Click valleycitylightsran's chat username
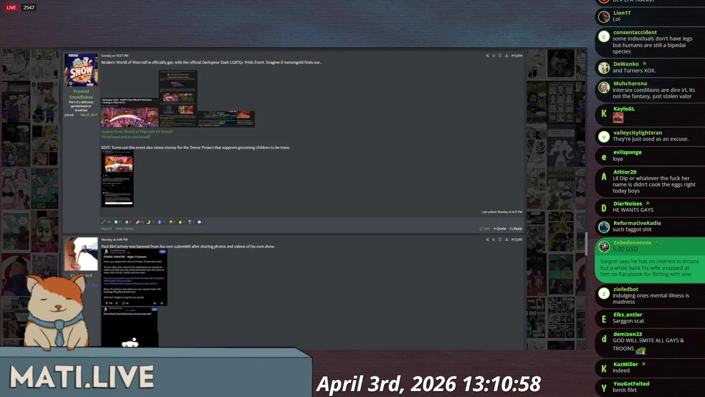Screen dimensions: 705x397 638,133
